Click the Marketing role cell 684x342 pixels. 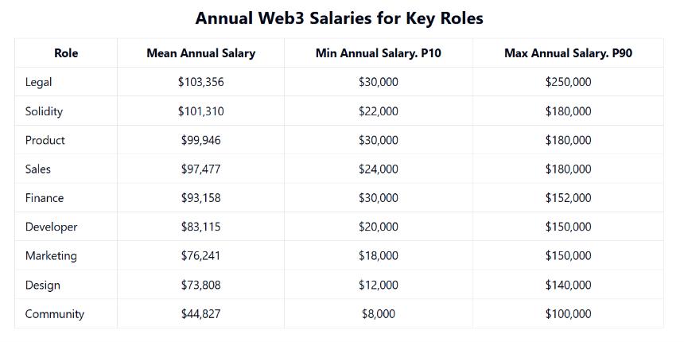(x=51, y=255)
